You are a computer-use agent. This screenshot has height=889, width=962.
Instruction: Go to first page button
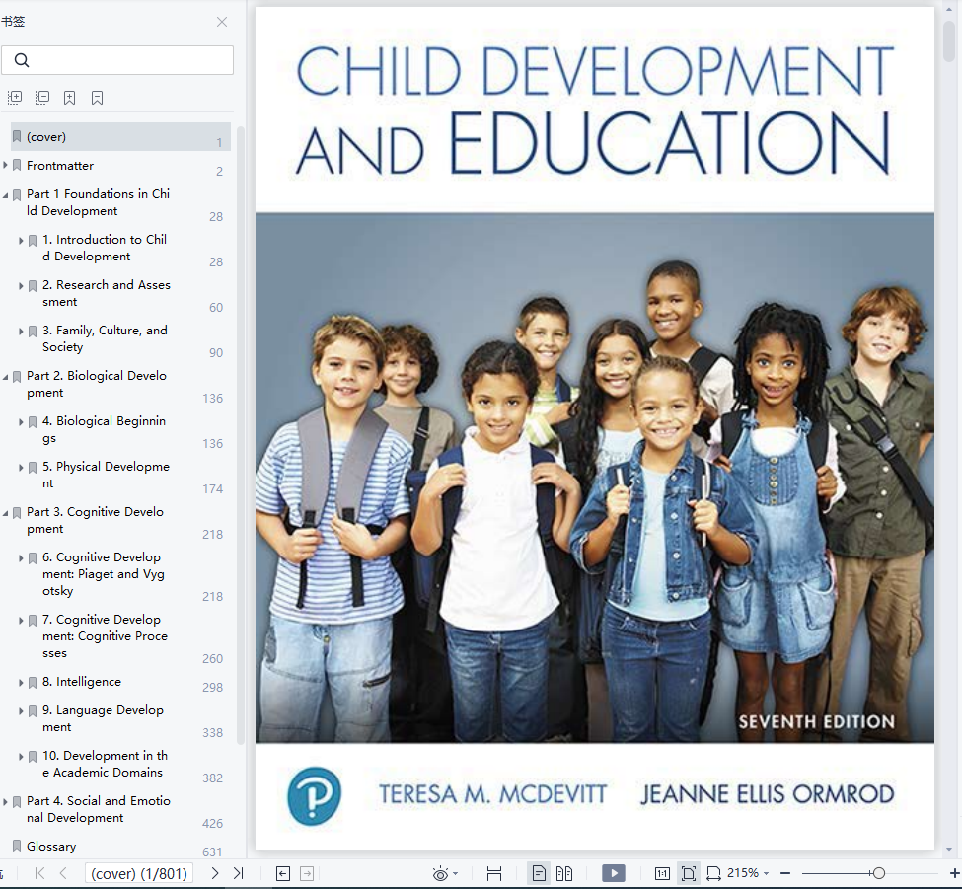coord(39,873)
